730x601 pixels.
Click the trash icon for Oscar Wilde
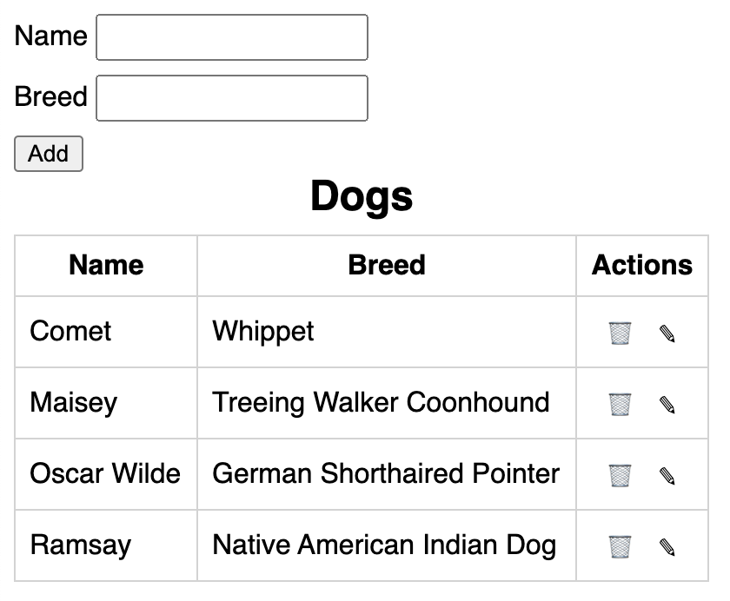pos(620,474)
